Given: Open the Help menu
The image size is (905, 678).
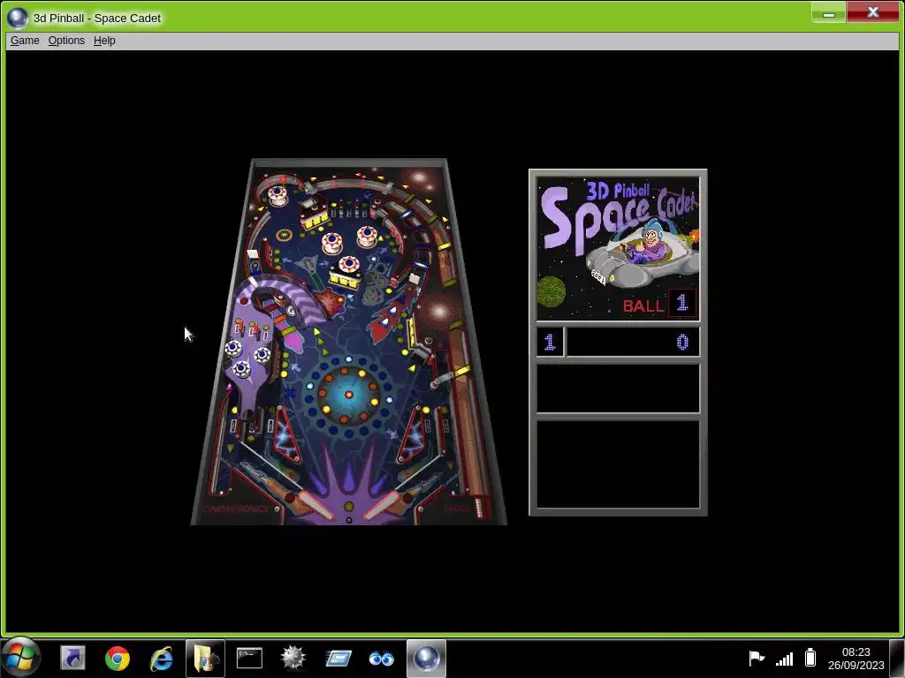Looking at the screenshot, I should click(x=104, y=41).
